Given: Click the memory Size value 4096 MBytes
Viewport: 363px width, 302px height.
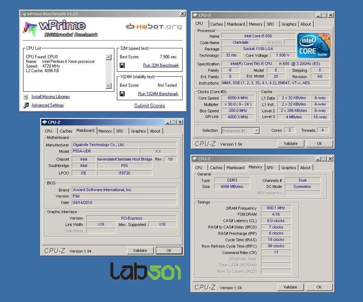Looking at the screenshot, I should (x=232, y=187).
